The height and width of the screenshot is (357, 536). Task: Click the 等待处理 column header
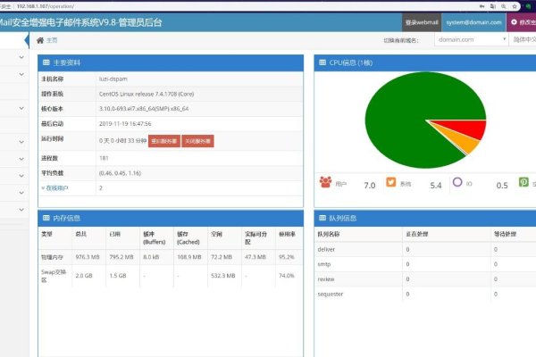click(x=505, y=234)
